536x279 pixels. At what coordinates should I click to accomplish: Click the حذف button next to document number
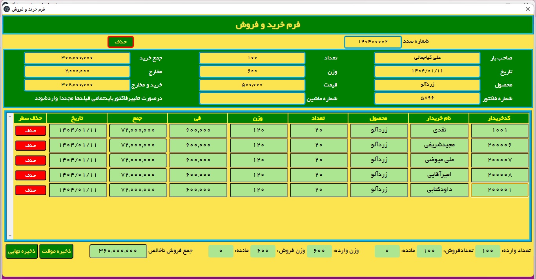pos(120,42)
